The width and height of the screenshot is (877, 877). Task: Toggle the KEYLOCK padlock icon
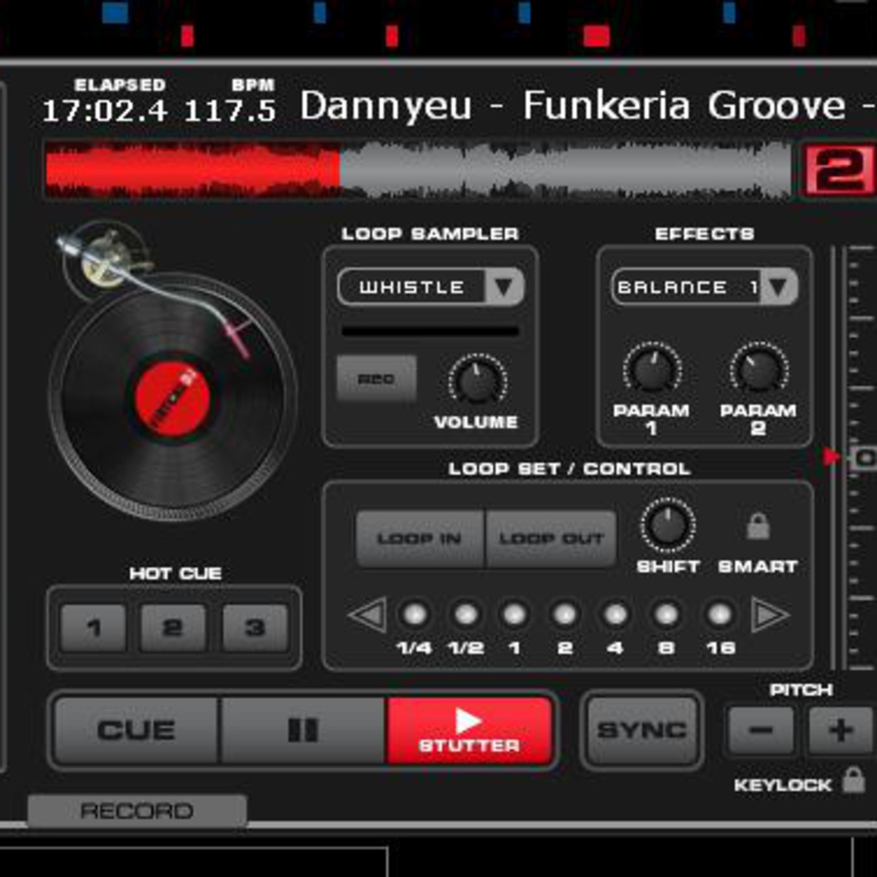(853, 781)
